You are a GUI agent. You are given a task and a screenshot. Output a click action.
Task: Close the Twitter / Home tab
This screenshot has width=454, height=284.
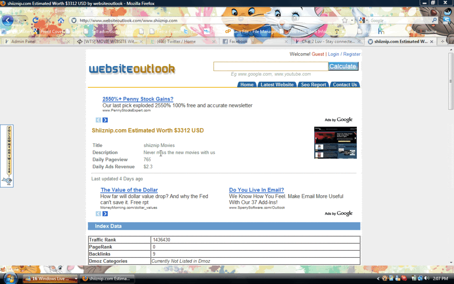point(214,42)
